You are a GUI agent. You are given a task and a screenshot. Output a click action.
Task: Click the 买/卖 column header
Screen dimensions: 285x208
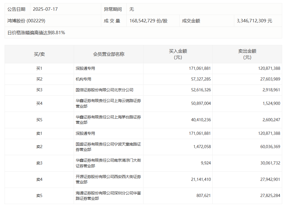coord(39,54)
